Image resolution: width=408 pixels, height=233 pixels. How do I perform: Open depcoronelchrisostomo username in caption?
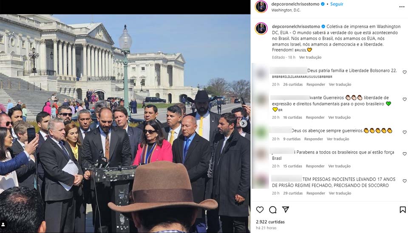(x=296, y=26)
